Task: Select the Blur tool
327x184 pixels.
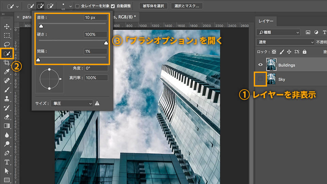Action: point(7,135)
